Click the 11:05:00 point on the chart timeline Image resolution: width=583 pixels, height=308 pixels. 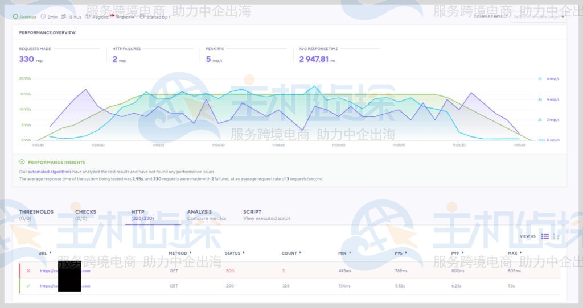[338, 145]
